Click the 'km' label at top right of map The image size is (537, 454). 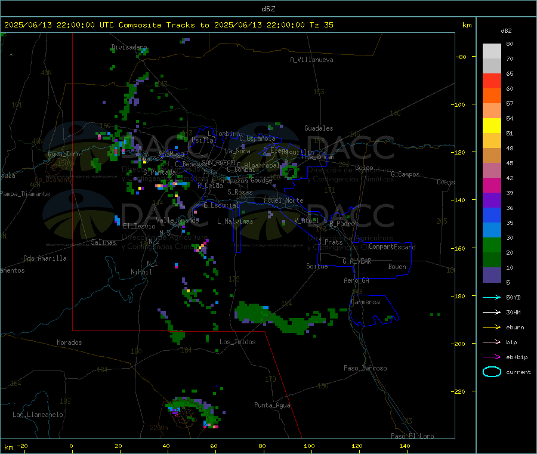[467, 25]
